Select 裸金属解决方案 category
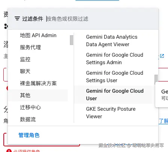 click(x=38, y=83)
